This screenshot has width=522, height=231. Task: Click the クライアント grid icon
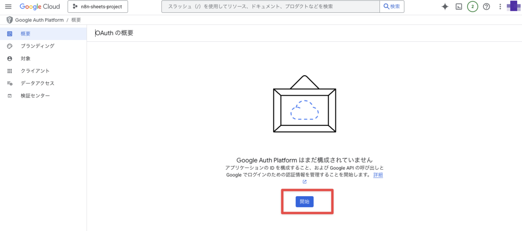tap(10, 71)
